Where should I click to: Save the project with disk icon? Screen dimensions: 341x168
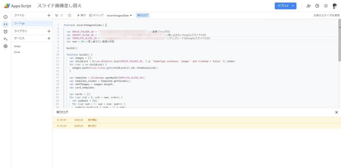pos(69,15)
